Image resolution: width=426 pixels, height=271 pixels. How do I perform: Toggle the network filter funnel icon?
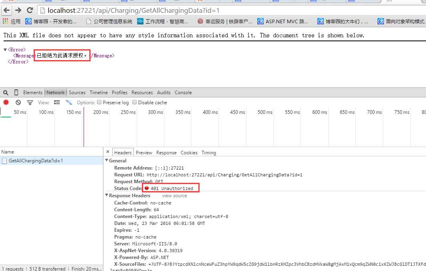click(x=30, y=103)
